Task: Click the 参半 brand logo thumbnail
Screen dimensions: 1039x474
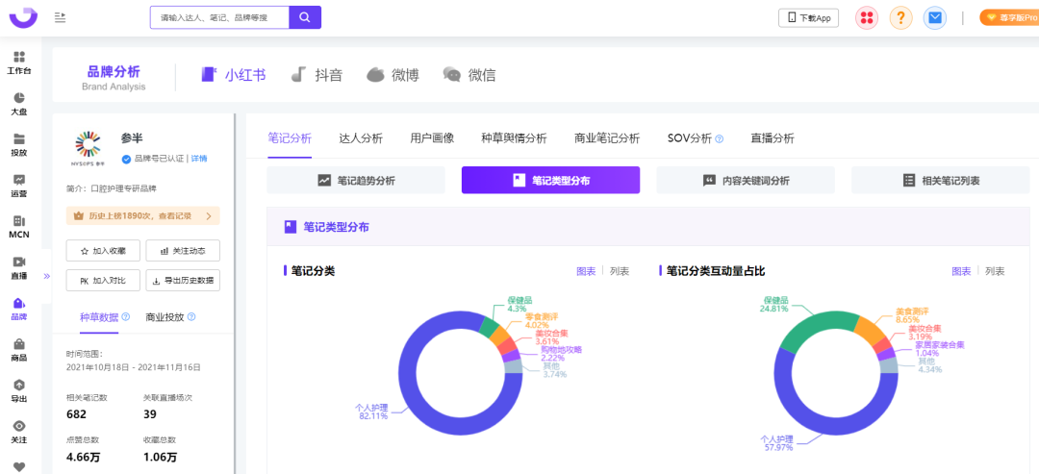Action: coord(89,149)
